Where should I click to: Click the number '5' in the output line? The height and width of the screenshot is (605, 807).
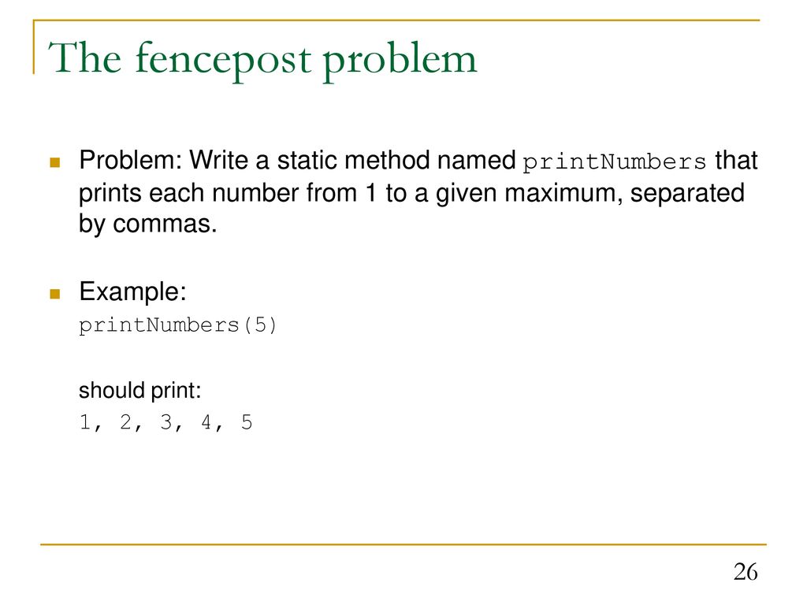pos(247,422)
